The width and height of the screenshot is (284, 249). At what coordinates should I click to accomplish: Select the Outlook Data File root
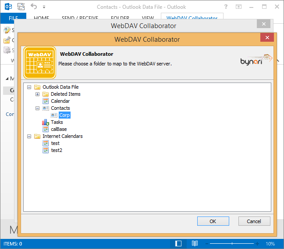[60, 87]
